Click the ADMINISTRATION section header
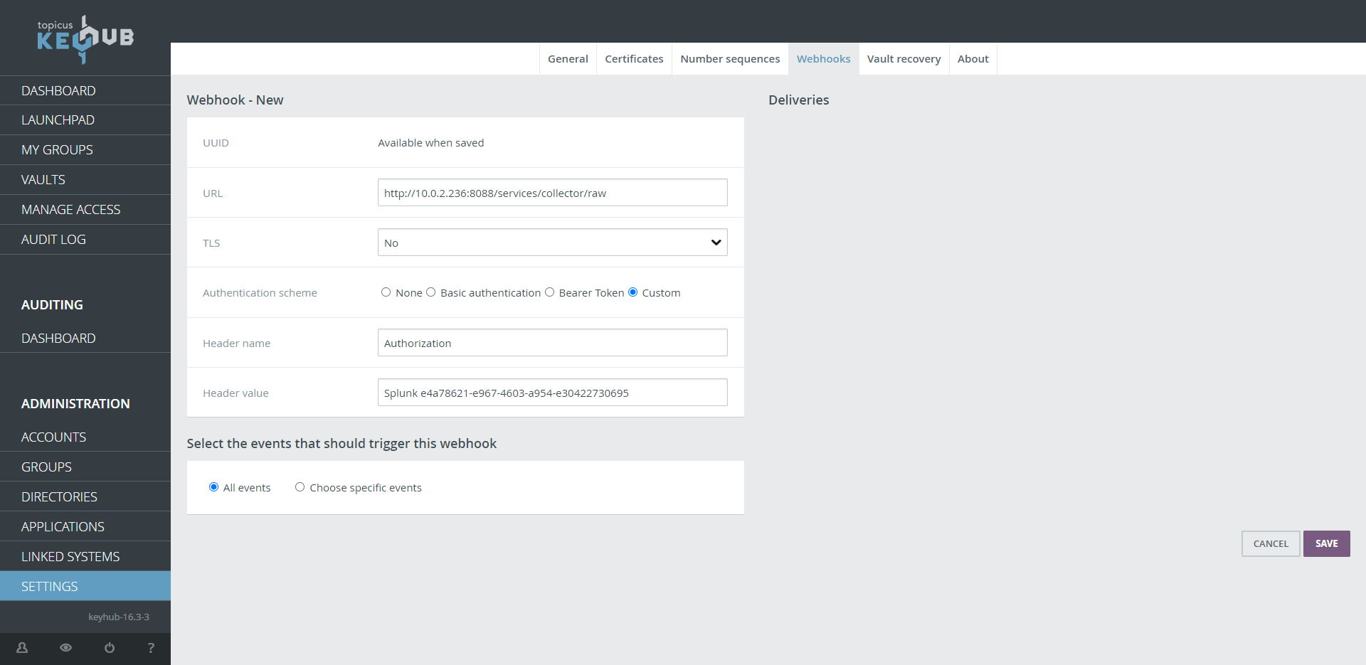Screen dimensions: 1366x665 pyautogui.click(x=75, y=403)
